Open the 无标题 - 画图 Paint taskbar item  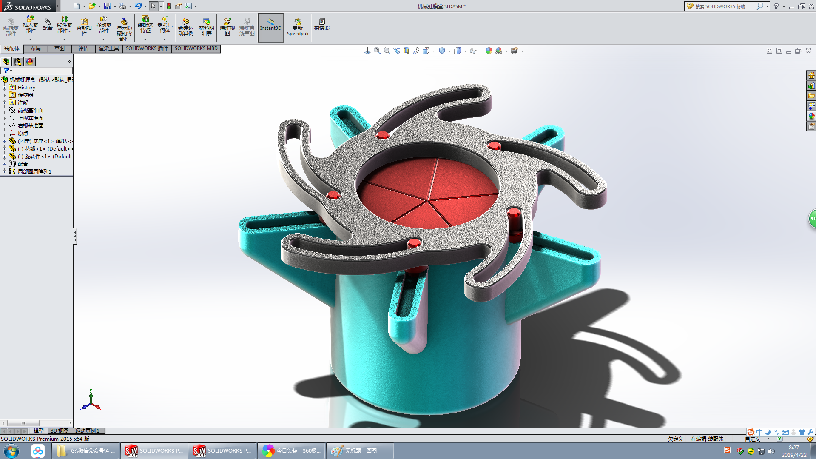[360, 451]
